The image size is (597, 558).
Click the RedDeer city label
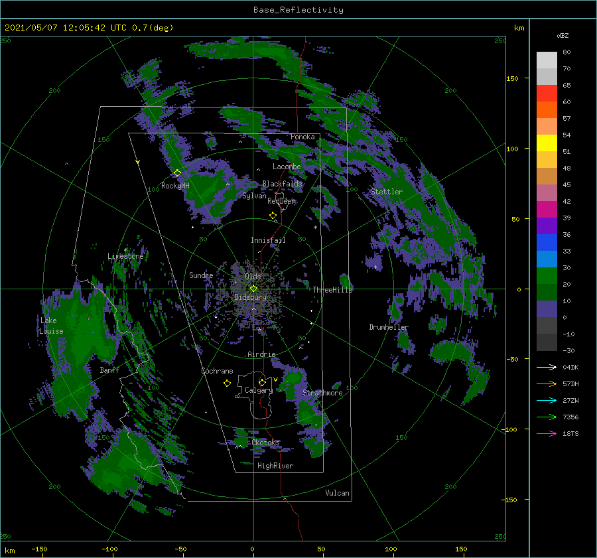click(281, 201)
